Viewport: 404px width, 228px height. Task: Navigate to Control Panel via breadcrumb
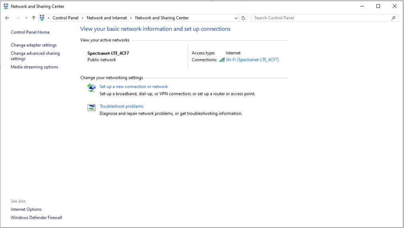coord(65,18)
